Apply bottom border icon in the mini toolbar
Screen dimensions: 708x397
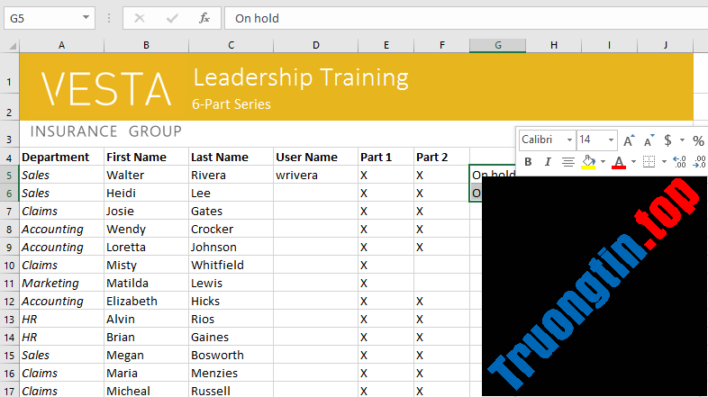tap(649, 161)
